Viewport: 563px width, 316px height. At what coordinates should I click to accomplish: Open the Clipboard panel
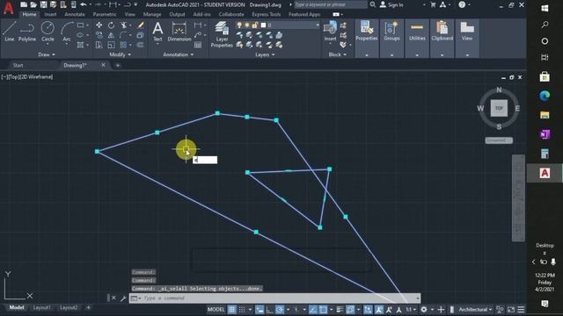[442, 39]
